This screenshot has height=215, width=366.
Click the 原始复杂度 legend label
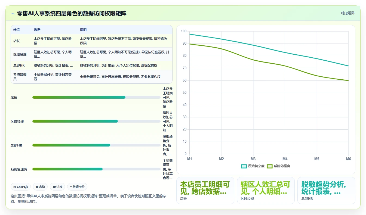256,166
